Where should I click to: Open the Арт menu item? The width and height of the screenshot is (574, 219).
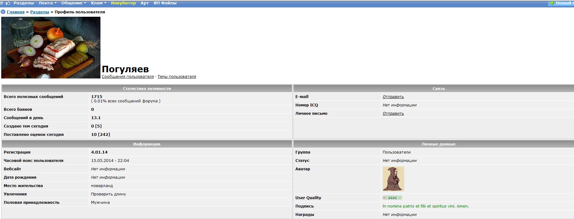(145, 3)
